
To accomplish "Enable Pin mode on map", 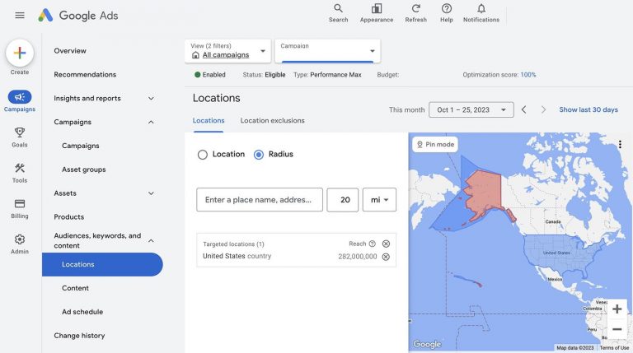I will tap(435, 144).
